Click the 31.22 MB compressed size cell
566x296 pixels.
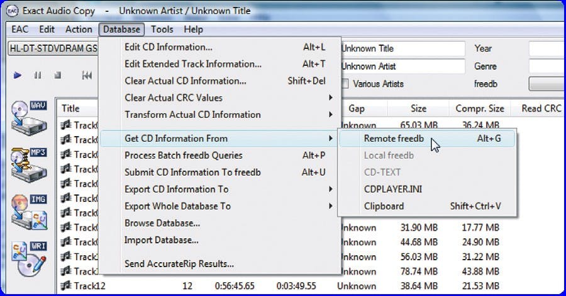coord(480,256)
